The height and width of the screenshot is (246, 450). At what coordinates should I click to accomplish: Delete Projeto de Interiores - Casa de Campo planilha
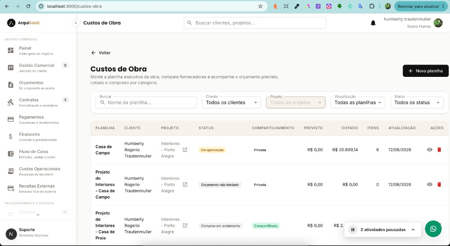[x=439, y=184]
